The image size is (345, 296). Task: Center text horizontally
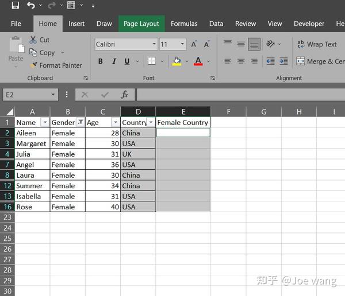point(241,61)
